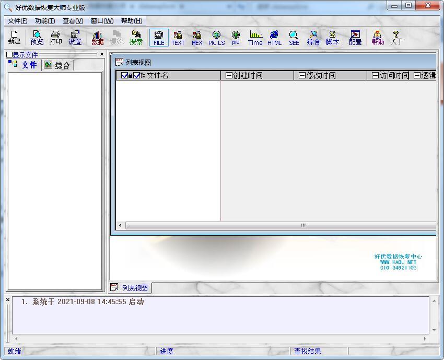Open the Time view icon
This screenshot has width=444, height=360.
pyautogui.click(x=255, y=38)
